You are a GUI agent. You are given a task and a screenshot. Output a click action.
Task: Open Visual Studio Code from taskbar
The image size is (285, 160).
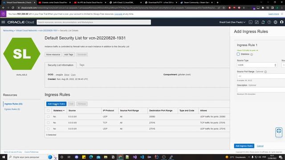[x=142, y=157]
